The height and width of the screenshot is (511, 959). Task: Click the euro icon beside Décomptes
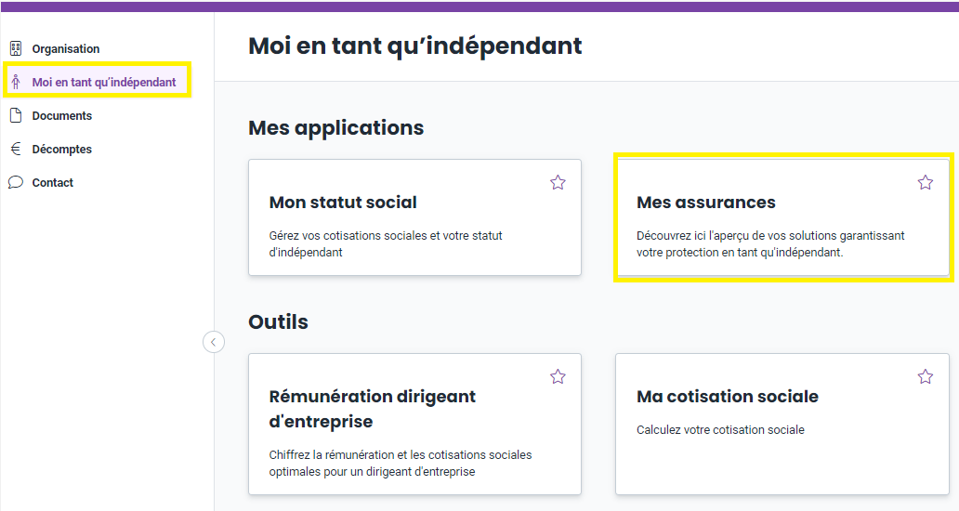pos(16,149)
